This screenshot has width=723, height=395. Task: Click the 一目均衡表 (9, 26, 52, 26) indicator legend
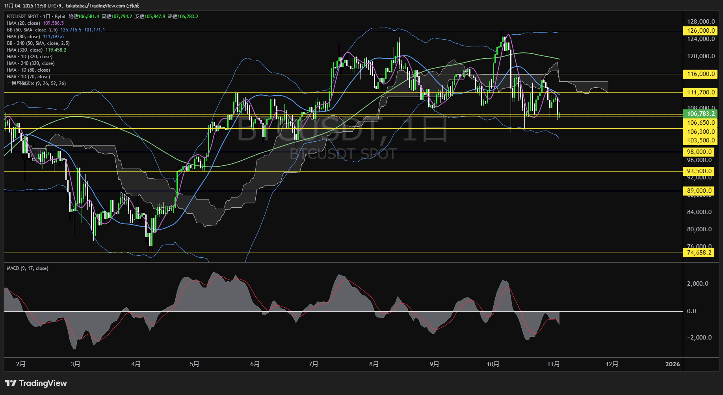(x=36, y=83)
